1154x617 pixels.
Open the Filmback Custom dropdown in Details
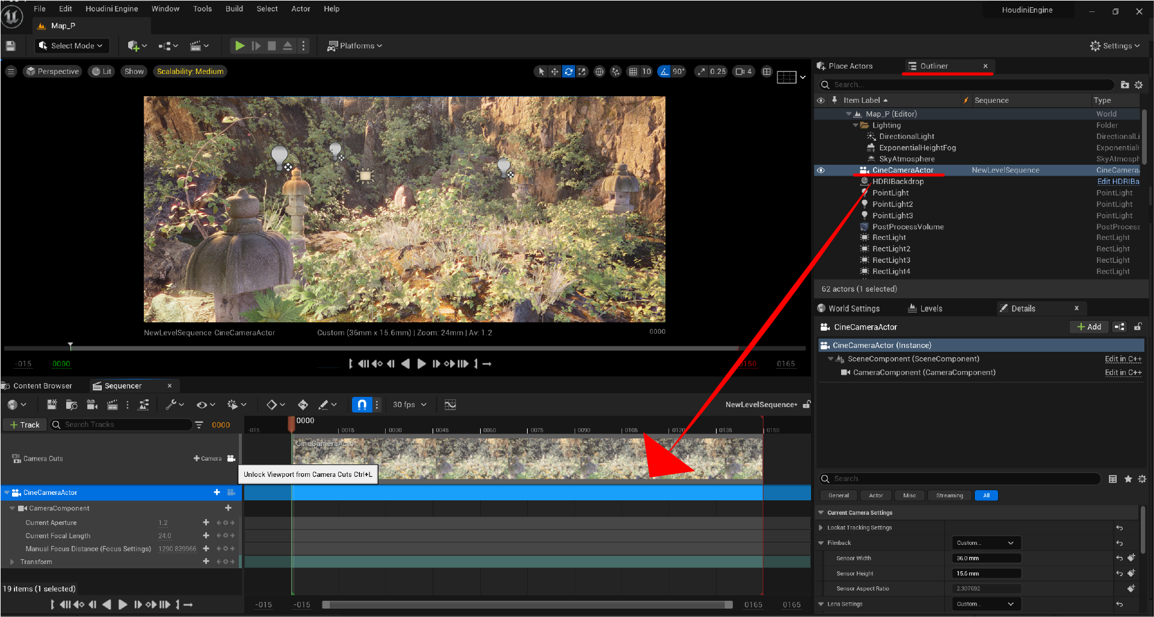click(x=986, y=542)
